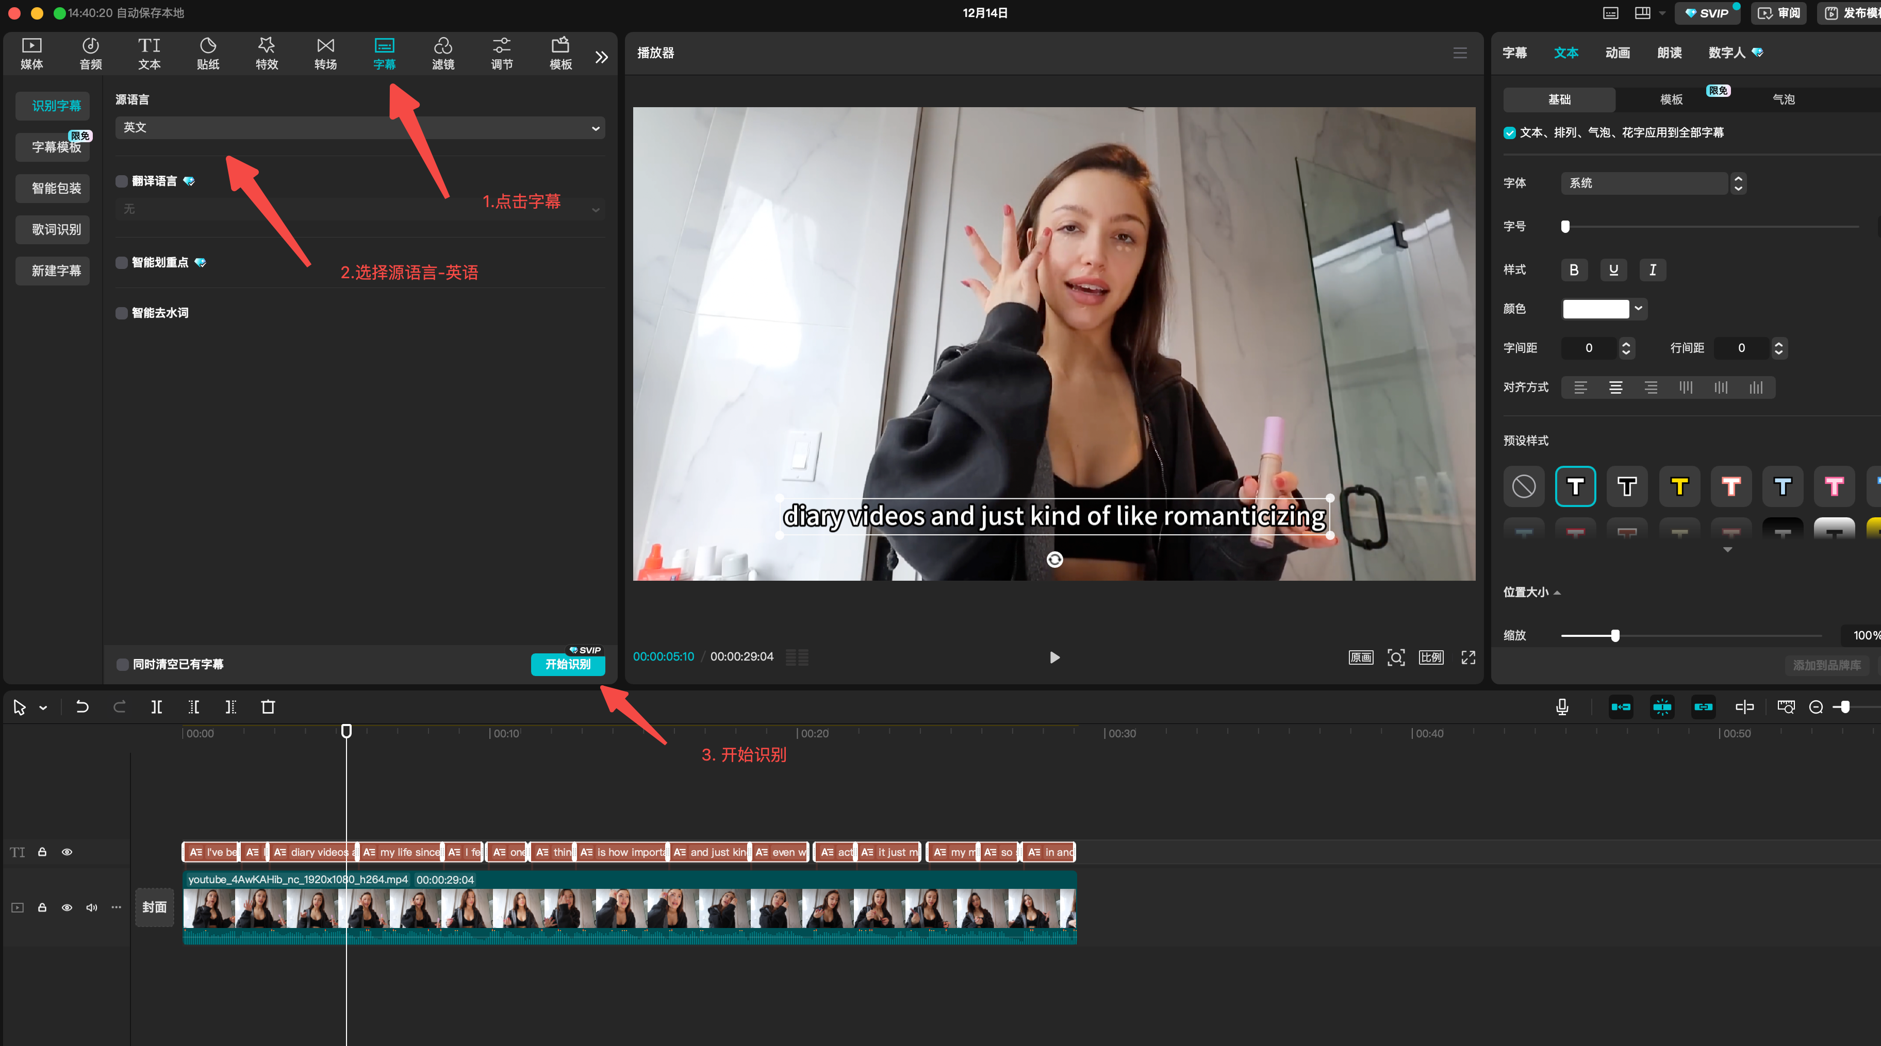This screenshot has height=1046, width=1881.
Task: Select 歌词识别 in the left sidebar
Action: (56, 229)
